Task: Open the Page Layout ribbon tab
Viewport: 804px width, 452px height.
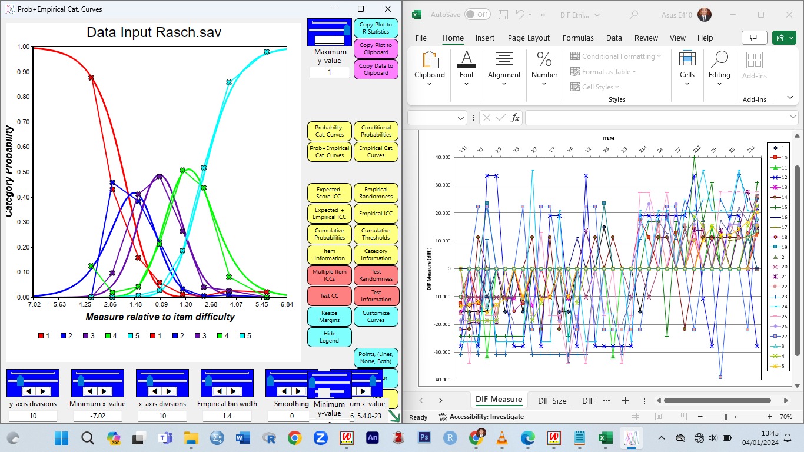Action: (x=529, y=38)
